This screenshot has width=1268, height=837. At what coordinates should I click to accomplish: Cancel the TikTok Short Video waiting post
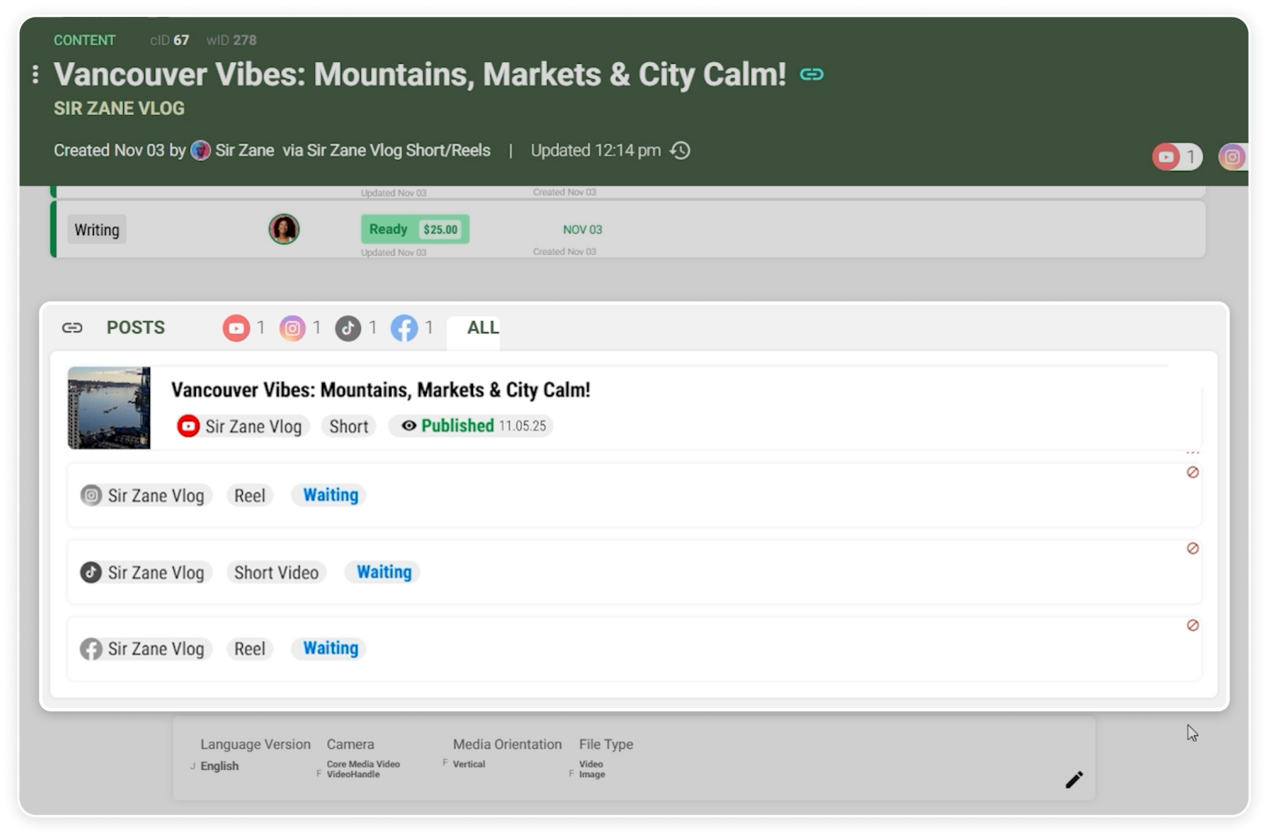point(1192,548)
